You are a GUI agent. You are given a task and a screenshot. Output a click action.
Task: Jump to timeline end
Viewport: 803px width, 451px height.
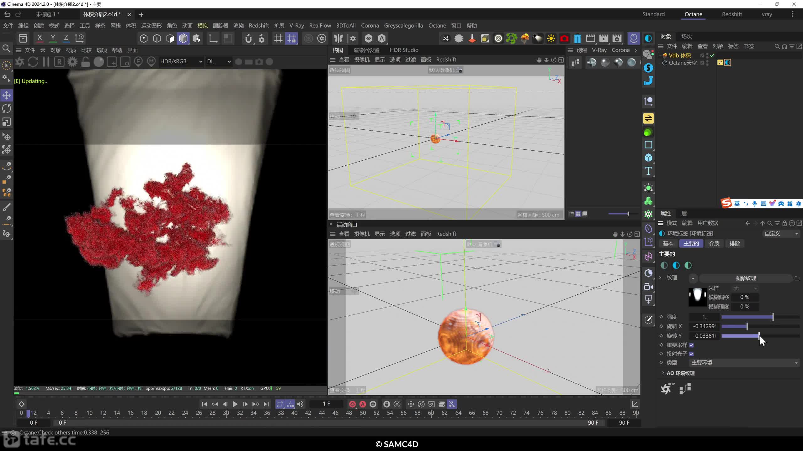tap(266, 404)
